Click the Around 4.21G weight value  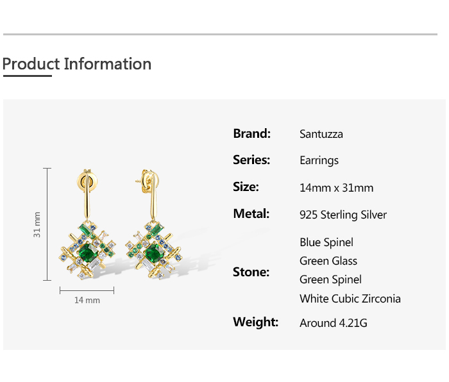click(x=334, y=323)
